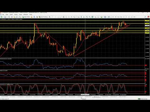Select the M30 timeframe button
Image resolution: width=150 pixels, height=112 pixels.
tap(121, 17)
